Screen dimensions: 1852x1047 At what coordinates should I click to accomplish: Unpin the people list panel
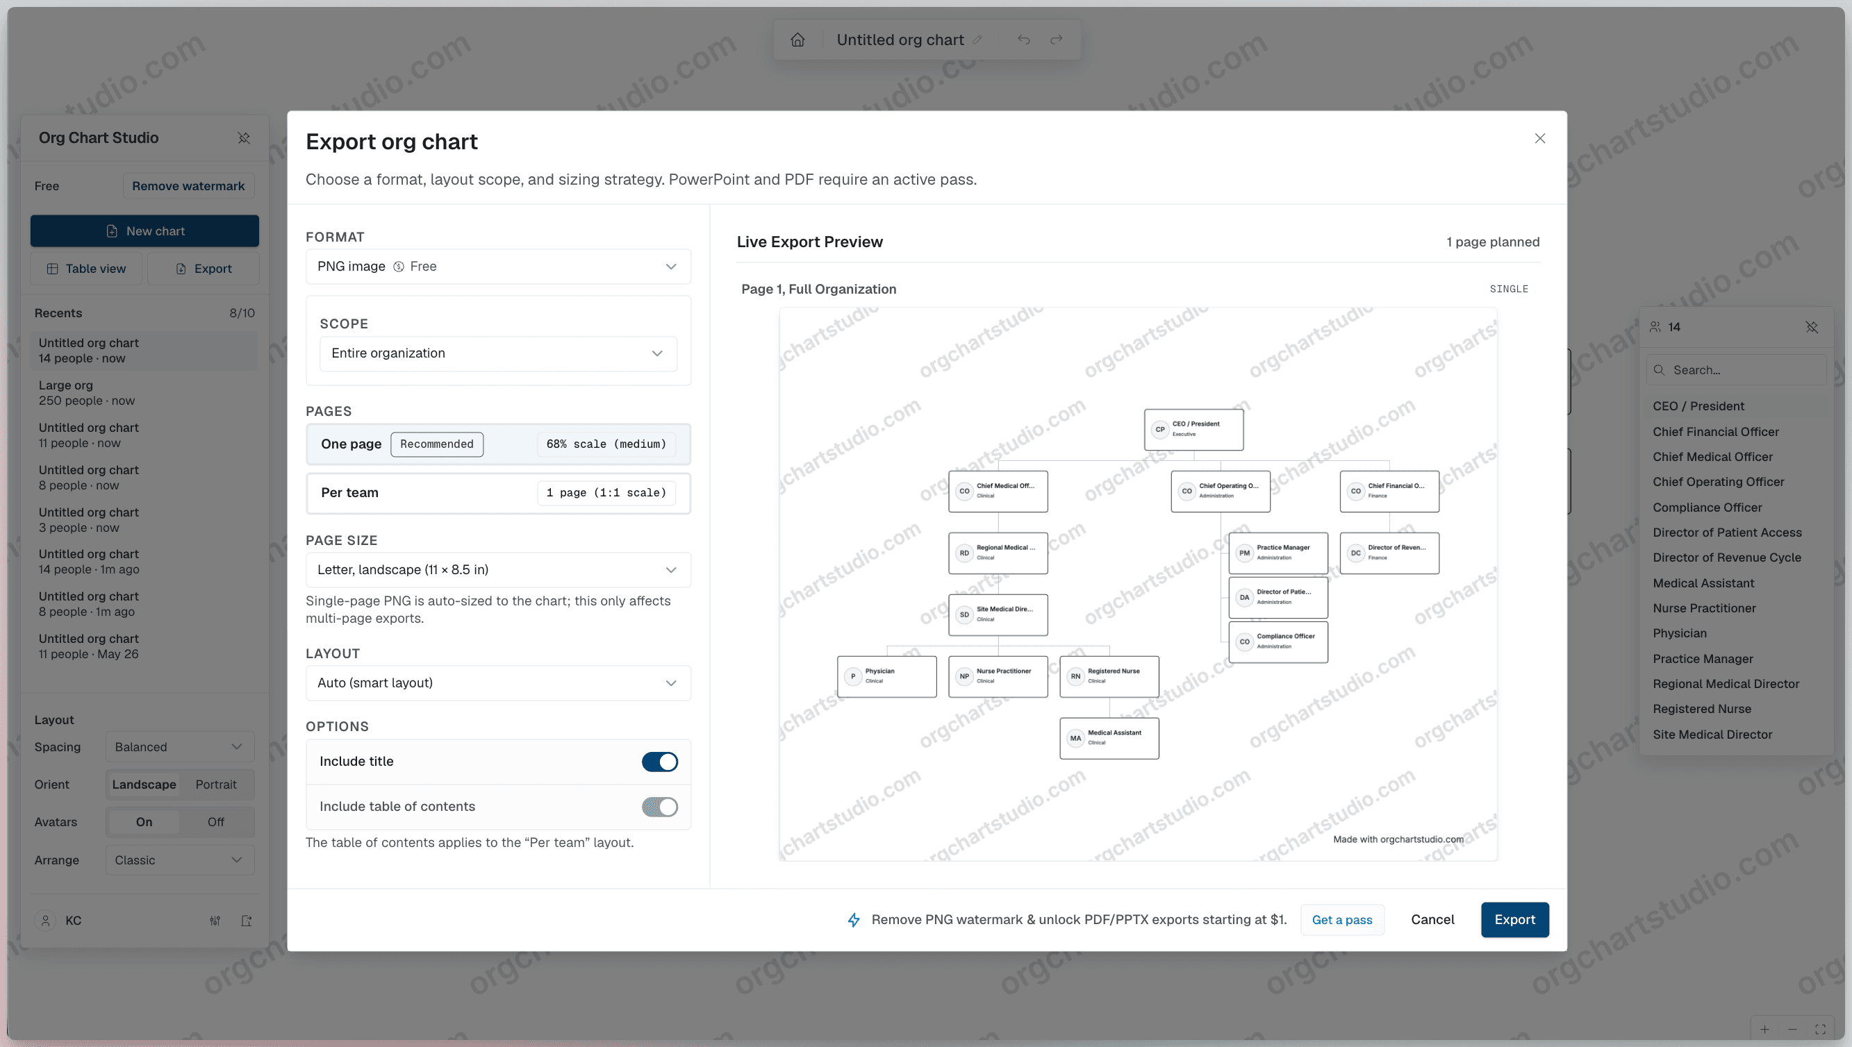tap(1812, 327)
